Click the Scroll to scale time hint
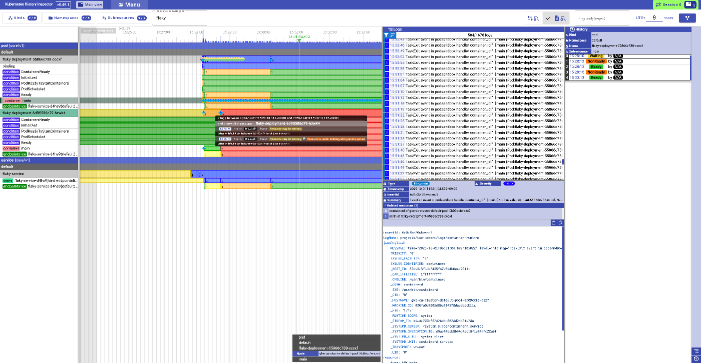This screenshot has height=363, width=701. [98, 30]
